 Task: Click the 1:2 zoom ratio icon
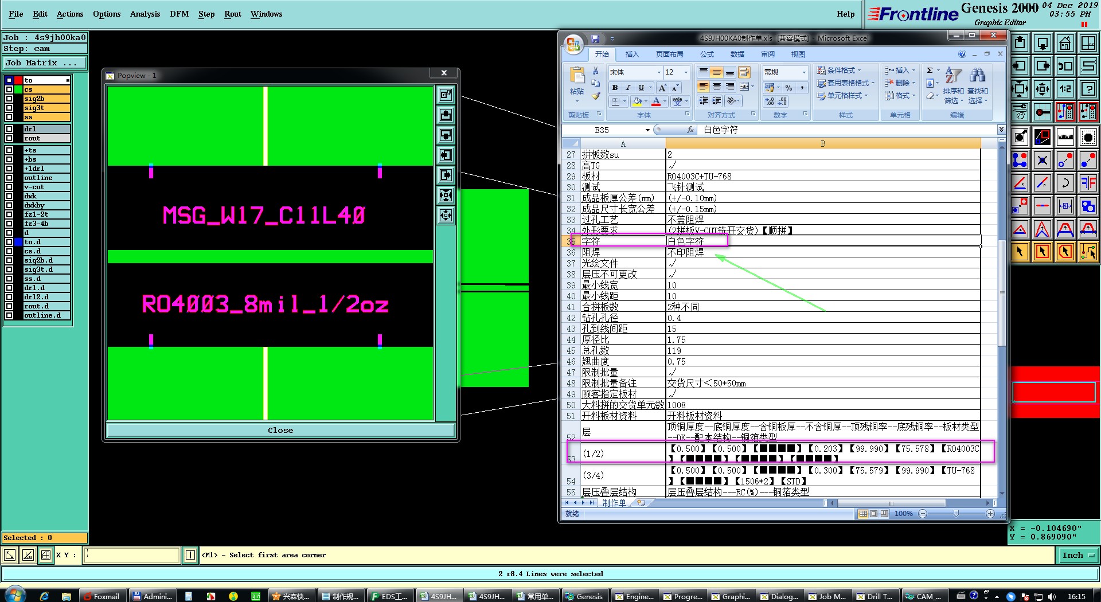click(1065, 89)
